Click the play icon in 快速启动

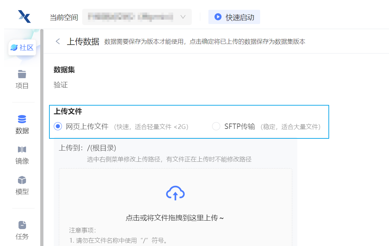(218, 17)
